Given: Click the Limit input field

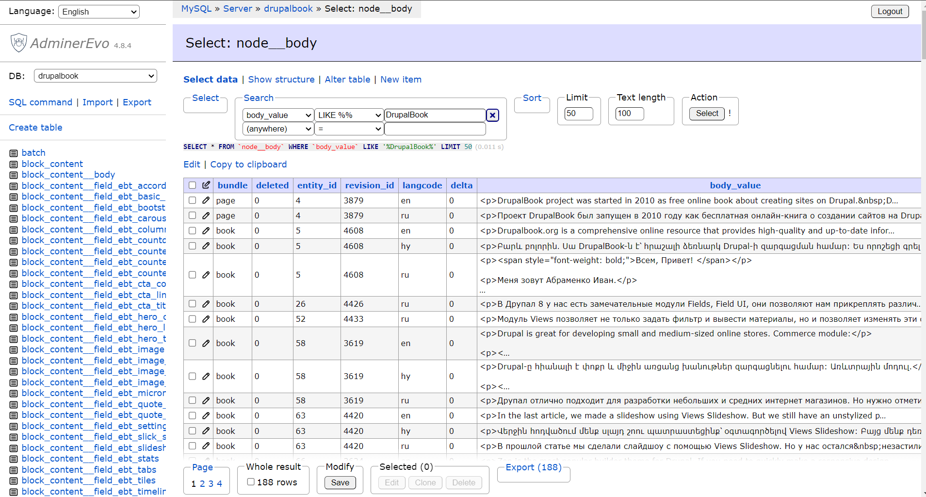Looking at the screenshot, I should point(579,114).
